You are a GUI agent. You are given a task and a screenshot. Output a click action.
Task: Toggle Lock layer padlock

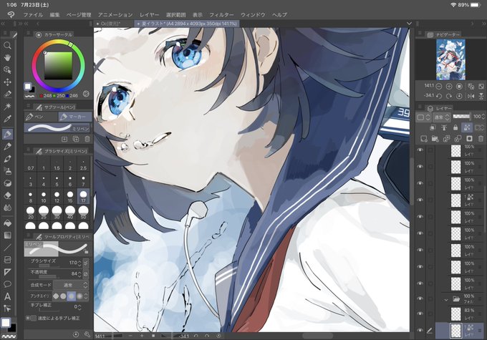point(455,127)
